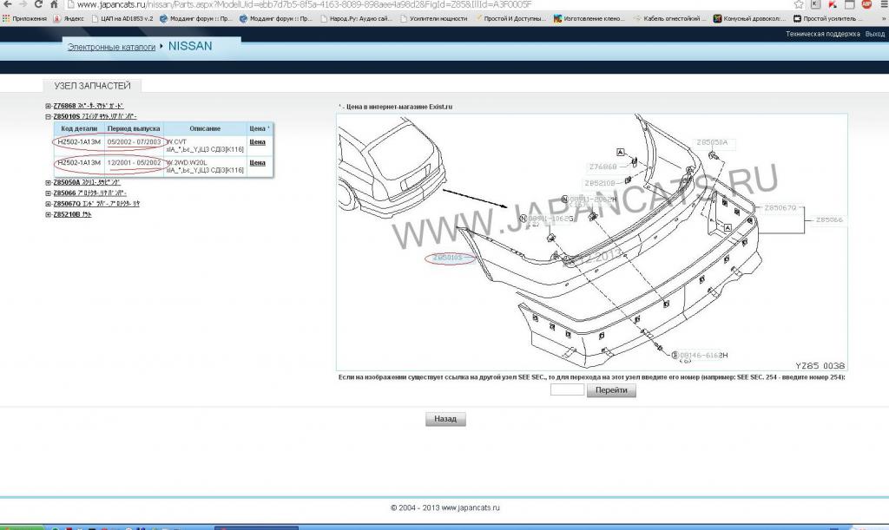The image size is (889, 530).
Task: Open the Яндекс bookmark
Action: click(x=69, y=19)
